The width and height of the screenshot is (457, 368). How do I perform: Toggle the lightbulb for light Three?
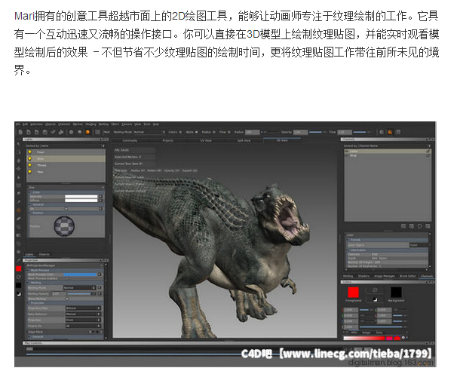tap(29, 165)
